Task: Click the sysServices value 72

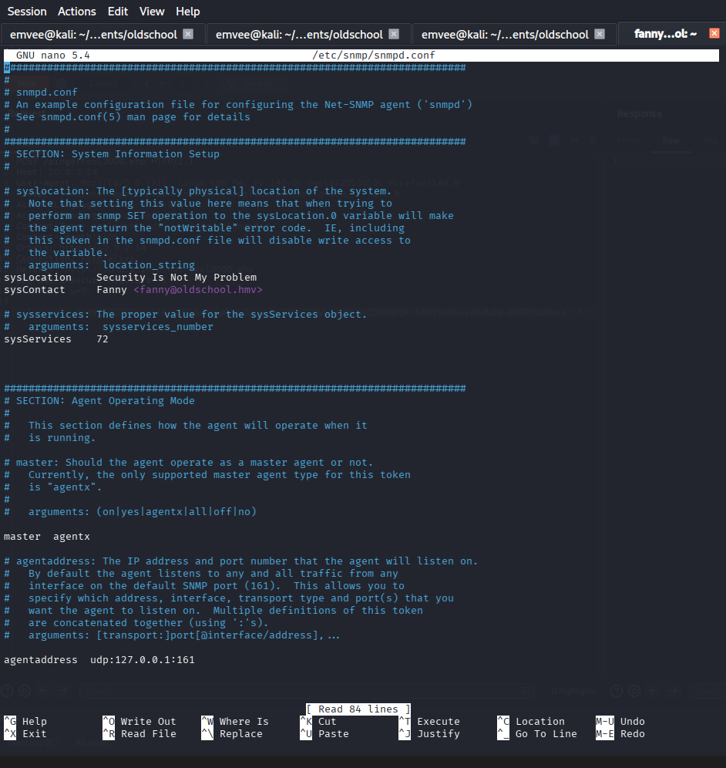Action: click(103, 339)
